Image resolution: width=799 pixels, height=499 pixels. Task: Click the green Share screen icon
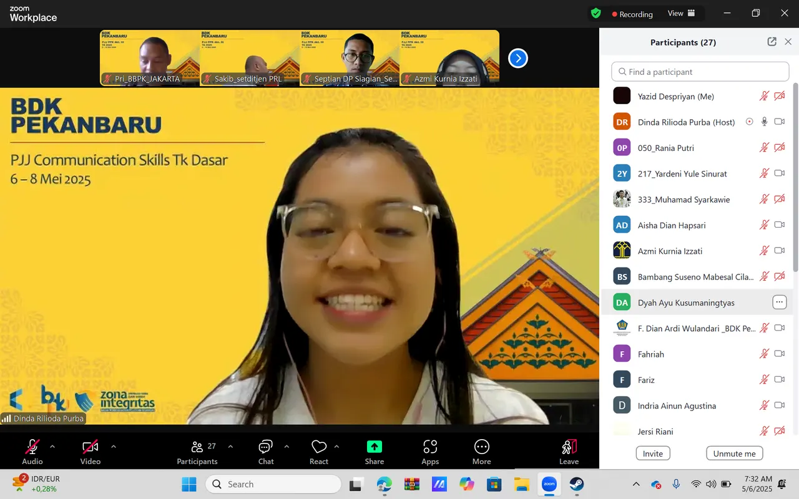click(375, 447)
